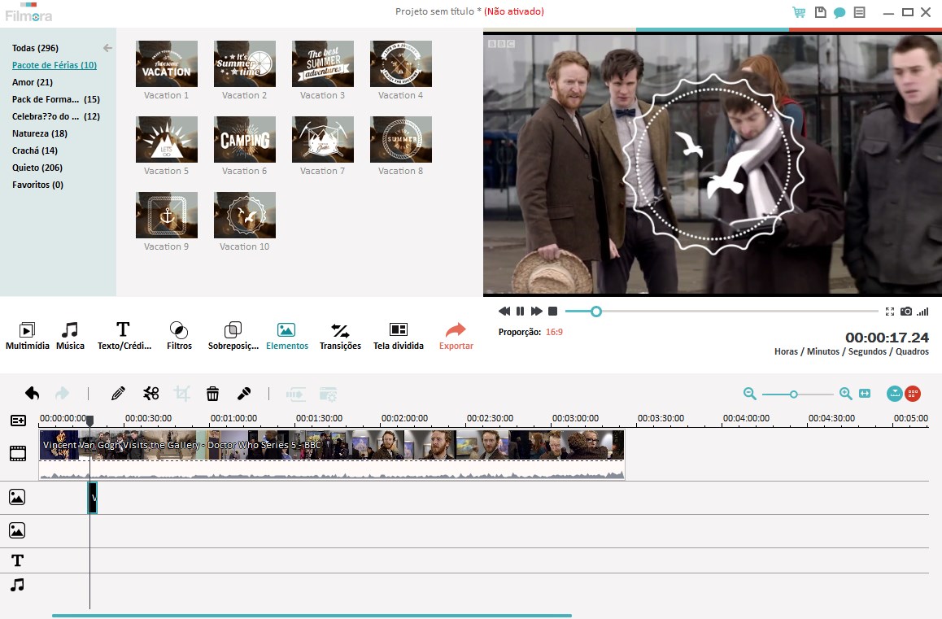
Task: Click the Exportar button
Action: [456, 336]
